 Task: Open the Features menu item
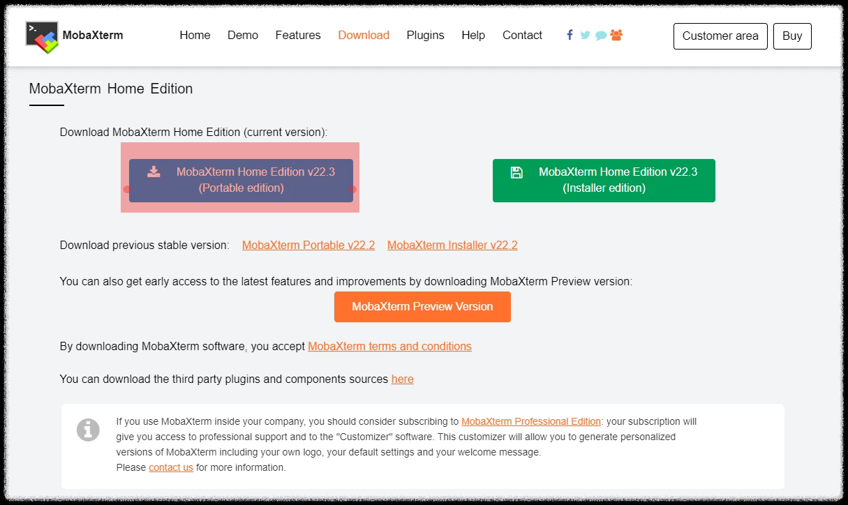click(298, 36)
